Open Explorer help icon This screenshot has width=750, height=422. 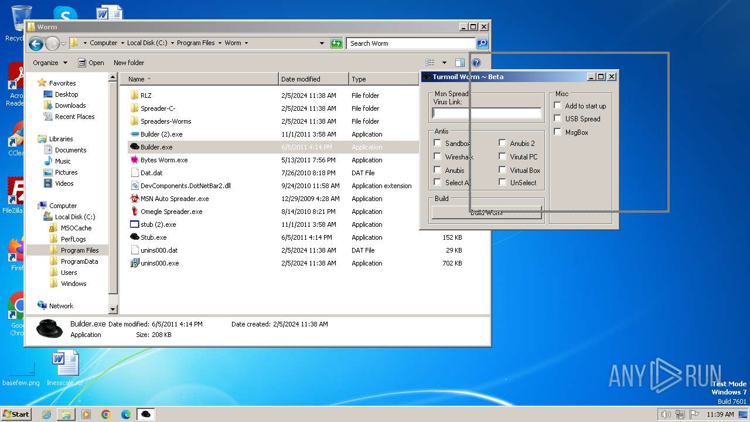476,63
